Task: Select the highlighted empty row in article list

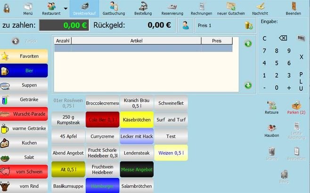Action: (x=143, y=48)
